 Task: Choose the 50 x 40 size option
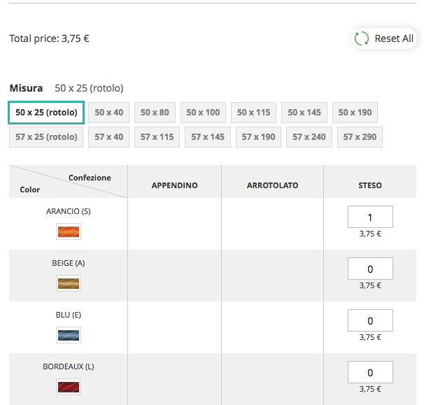[109, 113]
